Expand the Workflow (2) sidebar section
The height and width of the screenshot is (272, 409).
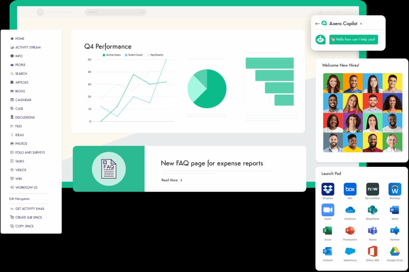pos(25,187)
